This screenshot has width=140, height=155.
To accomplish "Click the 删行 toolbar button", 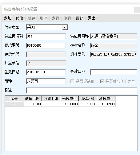I will (67, 18).
